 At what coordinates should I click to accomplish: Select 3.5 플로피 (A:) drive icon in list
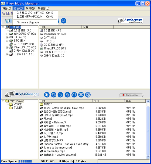(x=42, y=30)
